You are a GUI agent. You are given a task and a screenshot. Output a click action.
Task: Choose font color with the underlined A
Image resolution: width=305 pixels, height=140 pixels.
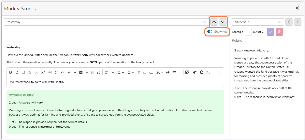point(69,72)
